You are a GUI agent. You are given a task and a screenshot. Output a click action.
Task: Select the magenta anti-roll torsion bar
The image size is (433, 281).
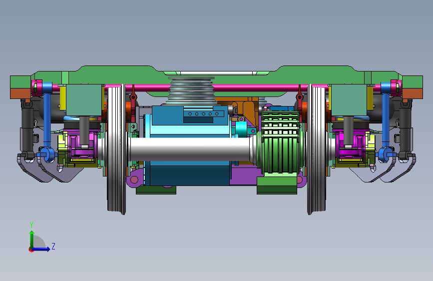(x=215, y=88)
